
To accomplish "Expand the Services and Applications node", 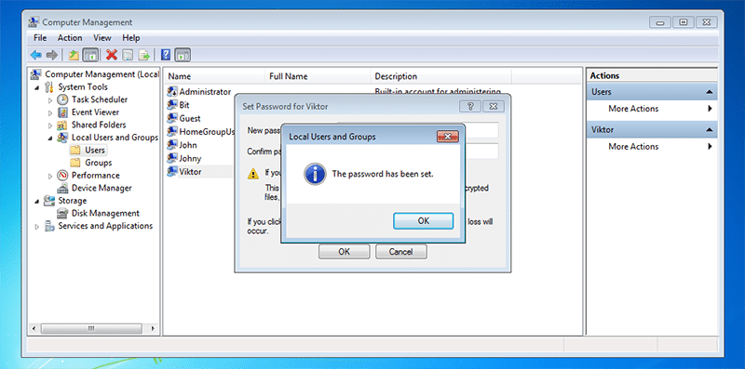I will tap(37, 227).
